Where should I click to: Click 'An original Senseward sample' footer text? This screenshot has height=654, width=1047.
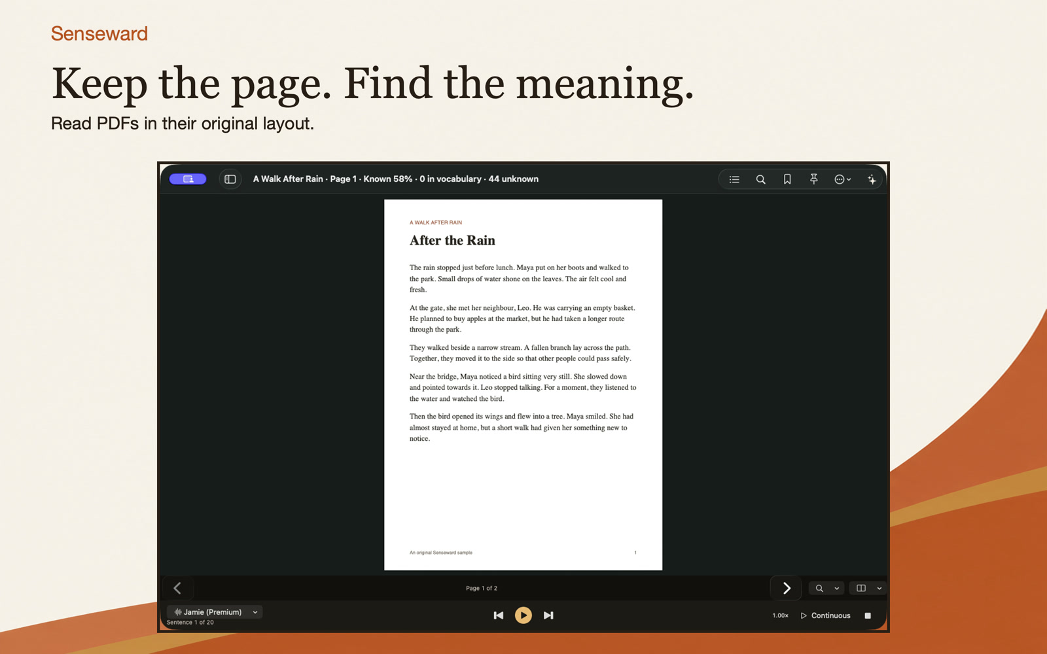pos(441,553)
